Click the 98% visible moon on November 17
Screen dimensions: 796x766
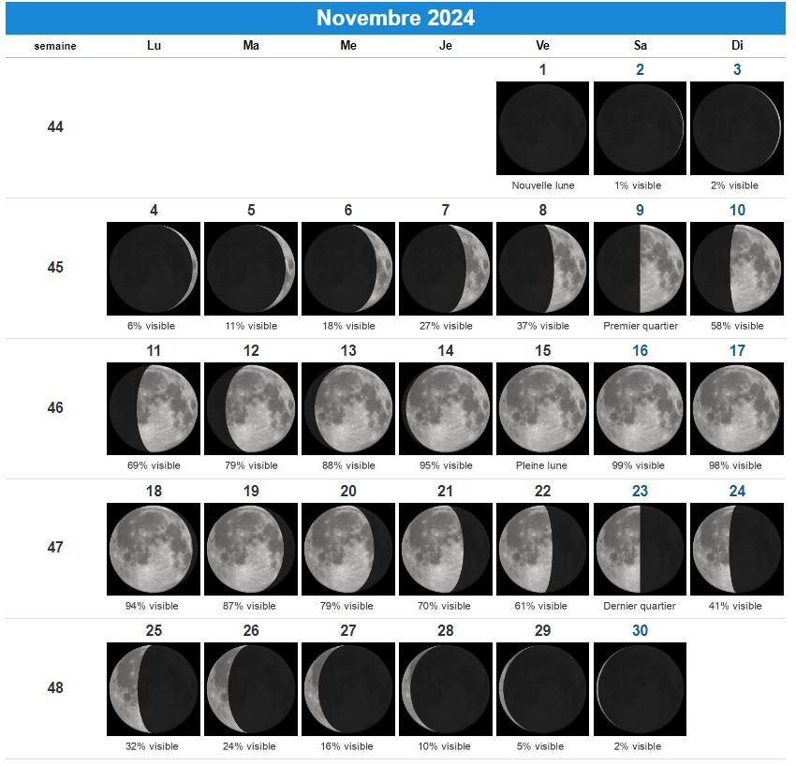tap(737, 408)
